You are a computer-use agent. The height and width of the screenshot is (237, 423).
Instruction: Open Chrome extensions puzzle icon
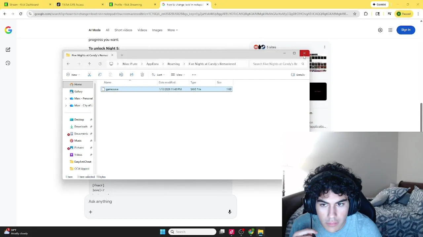click(366, 14)
